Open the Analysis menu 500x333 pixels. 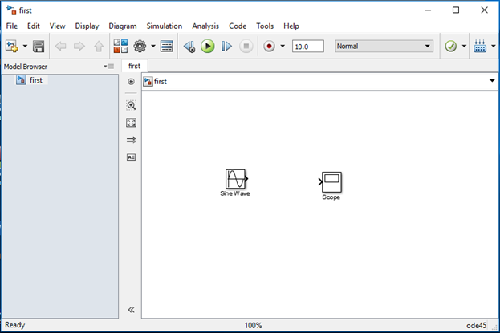point(205,26)
